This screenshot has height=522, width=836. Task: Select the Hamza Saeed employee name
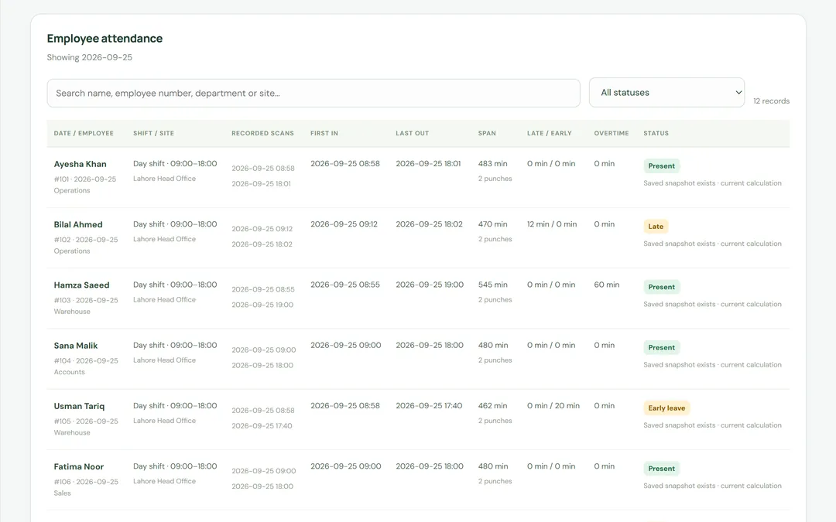pyautogui.click(x=81, y=285)
